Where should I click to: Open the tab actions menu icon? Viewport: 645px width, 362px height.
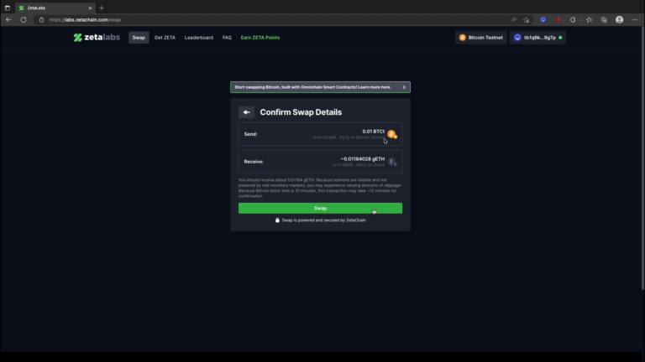coord(8,8)
